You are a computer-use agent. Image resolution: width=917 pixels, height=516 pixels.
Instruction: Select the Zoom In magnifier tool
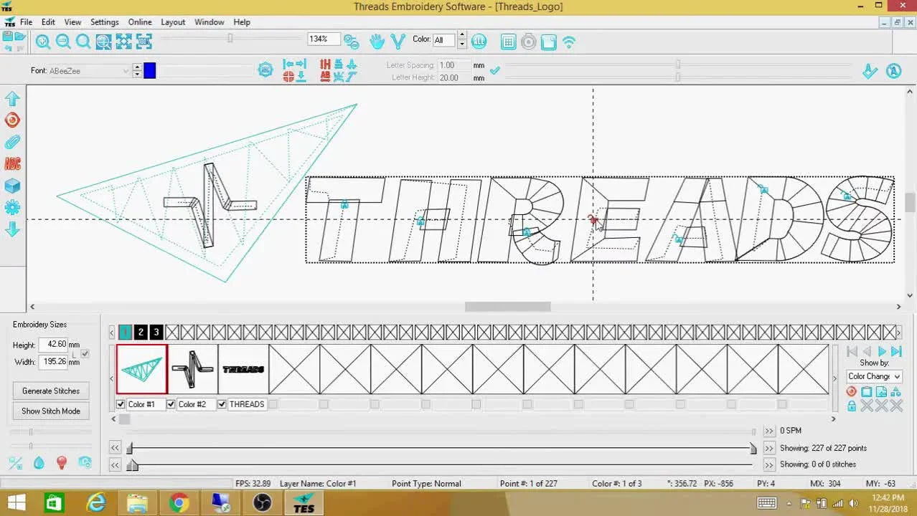43,42
